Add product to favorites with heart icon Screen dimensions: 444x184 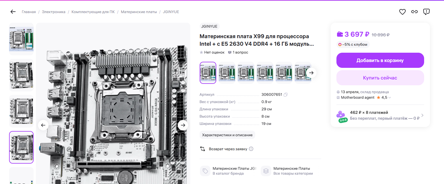tap(402, 12)
